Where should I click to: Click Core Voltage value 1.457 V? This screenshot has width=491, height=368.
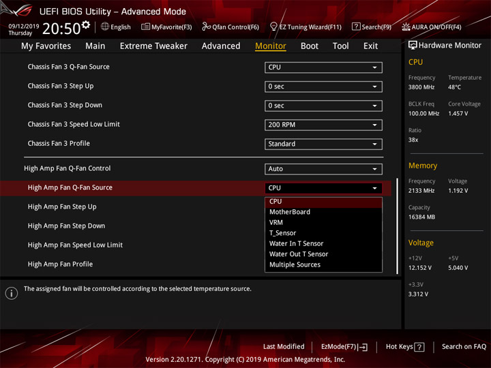458,114
